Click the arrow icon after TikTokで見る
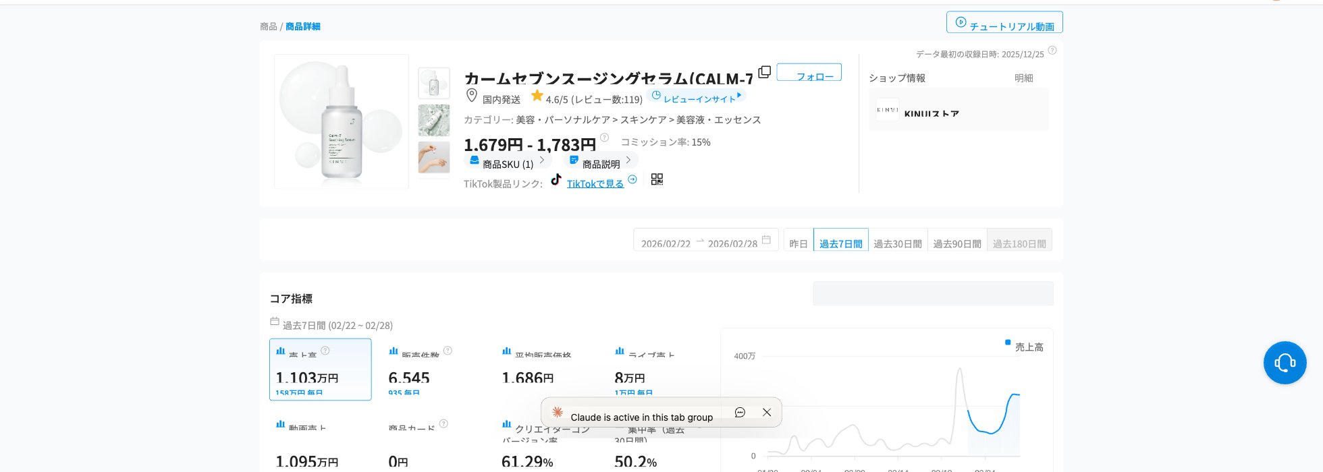The image size is (1323, 472). [x=632, y=179]
